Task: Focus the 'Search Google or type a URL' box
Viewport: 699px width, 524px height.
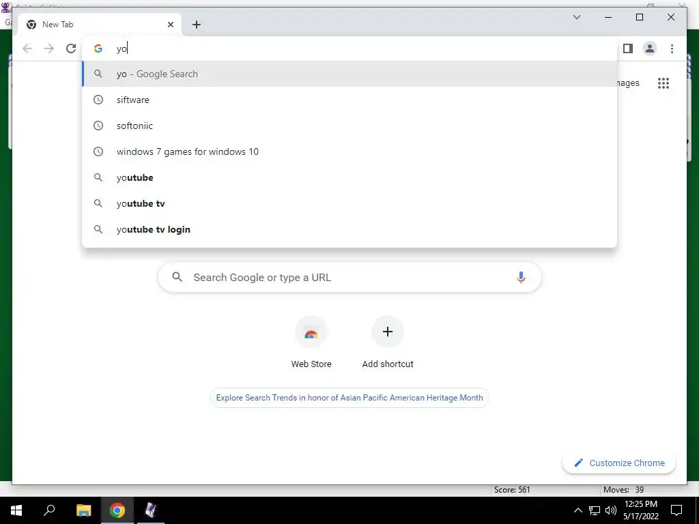Action: [349, 277]
